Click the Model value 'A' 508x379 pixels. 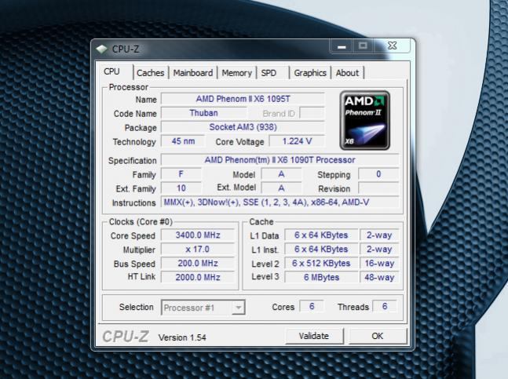pyautogui.click(x=281, y=174)
